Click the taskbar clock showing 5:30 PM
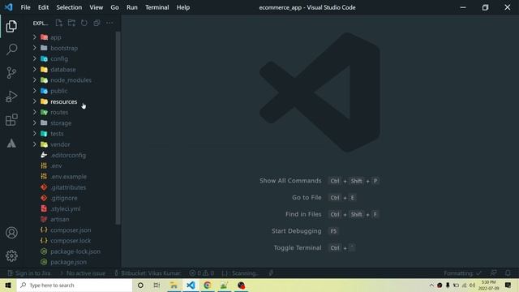The height and width of the screenshot is (292, 519). click(488, 285)
